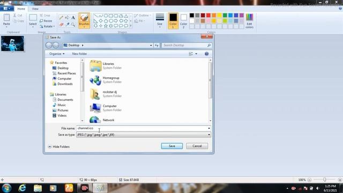
Task: Collapse dialog with Hide Folders
Action: (x=58, y=146)
